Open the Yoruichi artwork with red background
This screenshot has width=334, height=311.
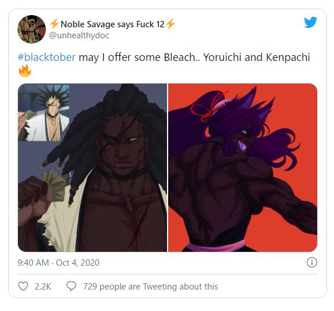pos(243,168)
